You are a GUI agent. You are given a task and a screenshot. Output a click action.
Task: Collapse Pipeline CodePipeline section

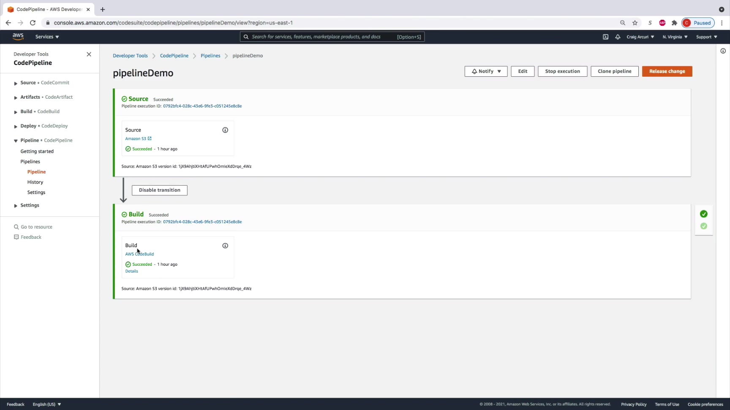tap(16, 140)
